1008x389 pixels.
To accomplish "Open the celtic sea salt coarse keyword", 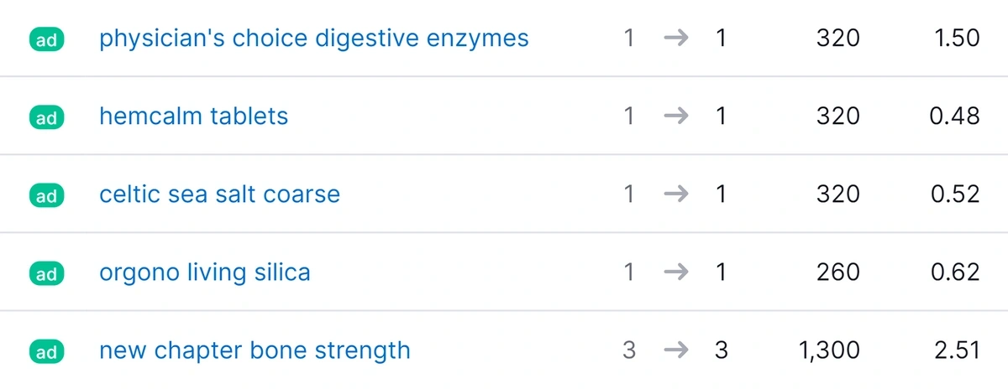I will pyautogui.click(x=220, y=194).
